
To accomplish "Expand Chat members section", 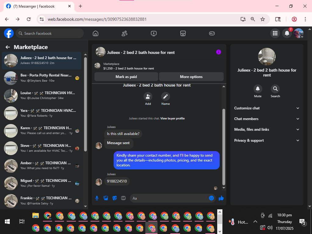I will pos(267,119).
